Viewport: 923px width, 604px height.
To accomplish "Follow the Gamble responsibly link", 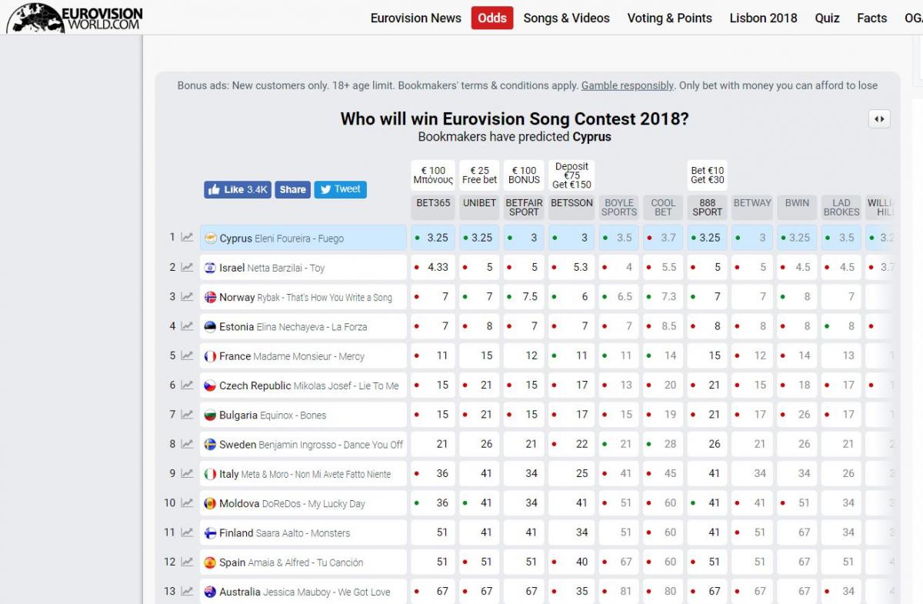I will click(x=628, y=85).
